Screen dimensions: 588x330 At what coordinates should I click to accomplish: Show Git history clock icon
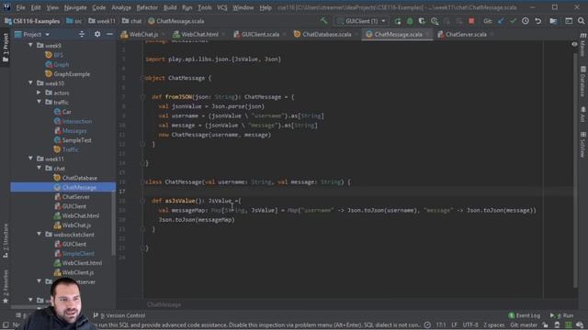(526, 21)
